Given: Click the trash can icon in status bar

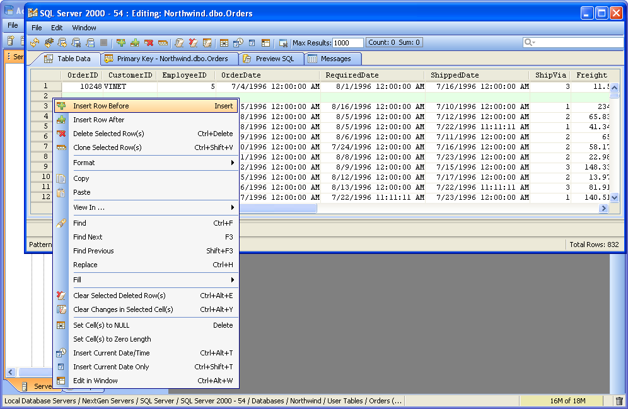Looking at the screenshot, I should pyautogui.click(x=619, y=401).
